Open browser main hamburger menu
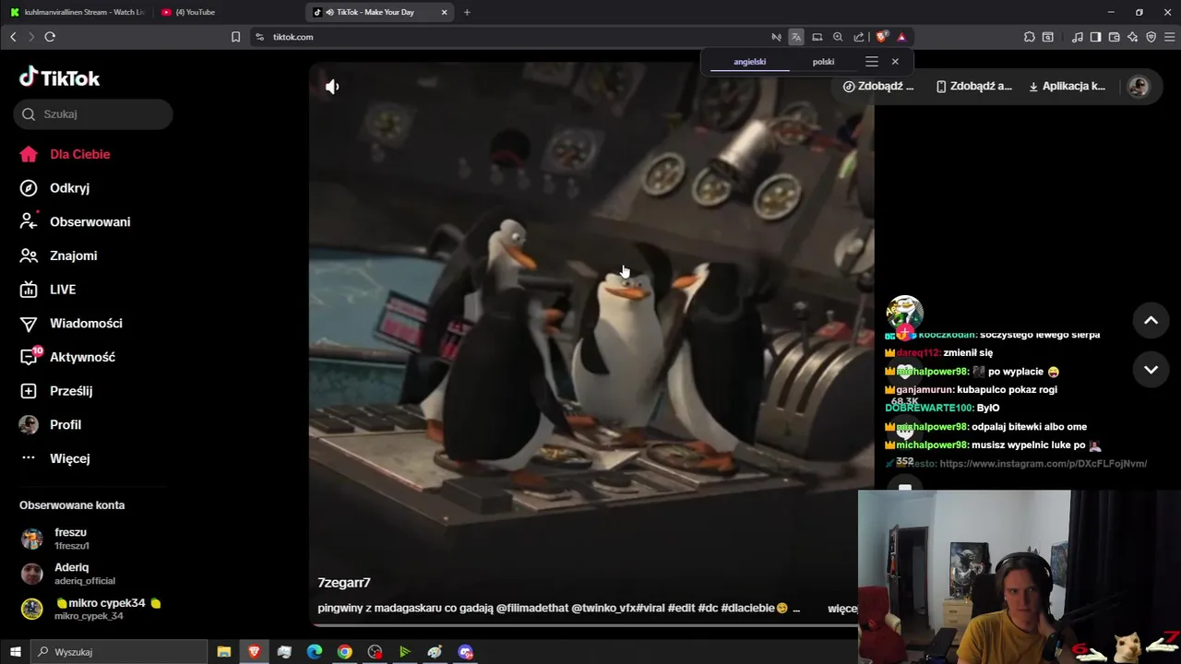The width and height of the screenshot is (1181, 664). (1169, 37)
